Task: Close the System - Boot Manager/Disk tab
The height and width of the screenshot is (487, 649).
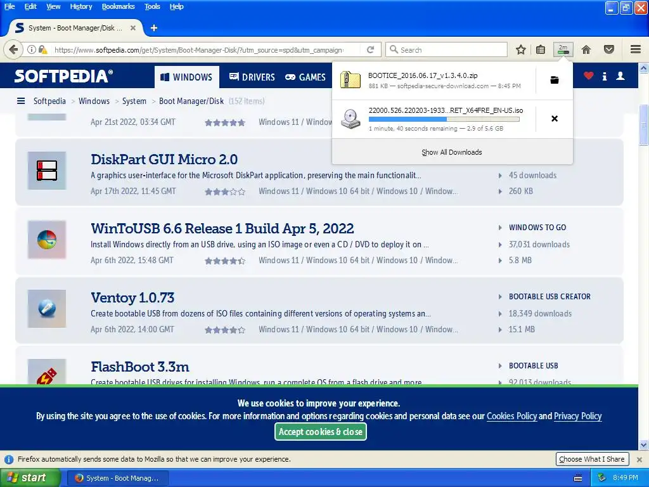Action: [133, 28]
